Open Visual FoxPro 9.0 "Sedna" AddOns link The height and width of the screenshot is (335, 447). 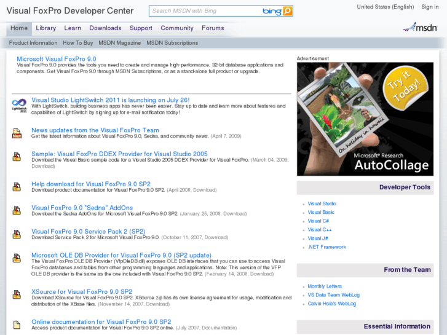[82, 208]
